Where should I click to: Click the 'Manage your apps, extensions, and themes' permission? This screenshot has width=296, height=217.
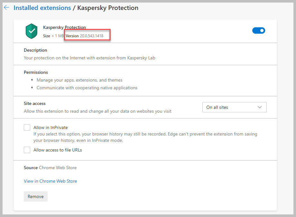point(79,80)
